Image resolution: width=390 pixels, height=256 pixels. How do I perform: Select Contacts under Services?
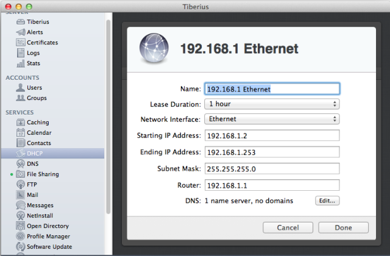[39, 143]
